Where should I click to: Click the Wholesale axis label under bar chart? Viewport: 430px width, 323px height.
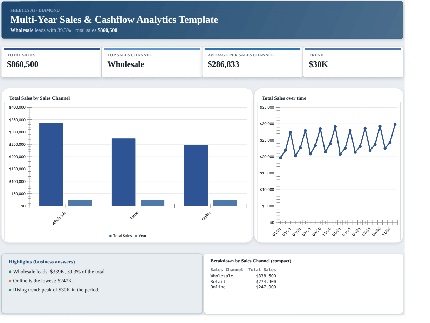point(59,218)
